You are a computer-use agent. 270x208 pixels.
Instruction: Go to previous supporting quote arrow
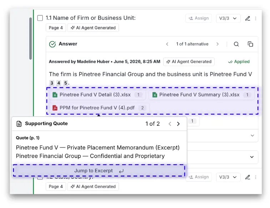click(170, 124)
